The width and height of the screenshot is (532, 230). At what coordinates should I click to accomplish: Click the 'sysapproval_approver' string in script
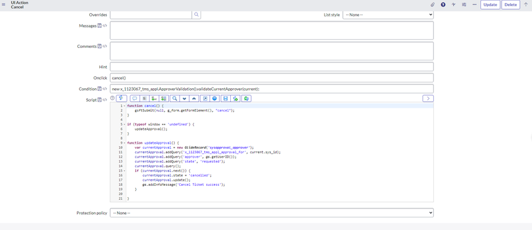coord(229,147)
